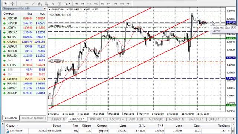Image resolution: width=238 pixels, height=134 pixels.
Task: Switch to USDCHF,H1 chart tab
Action: [136, 119]
